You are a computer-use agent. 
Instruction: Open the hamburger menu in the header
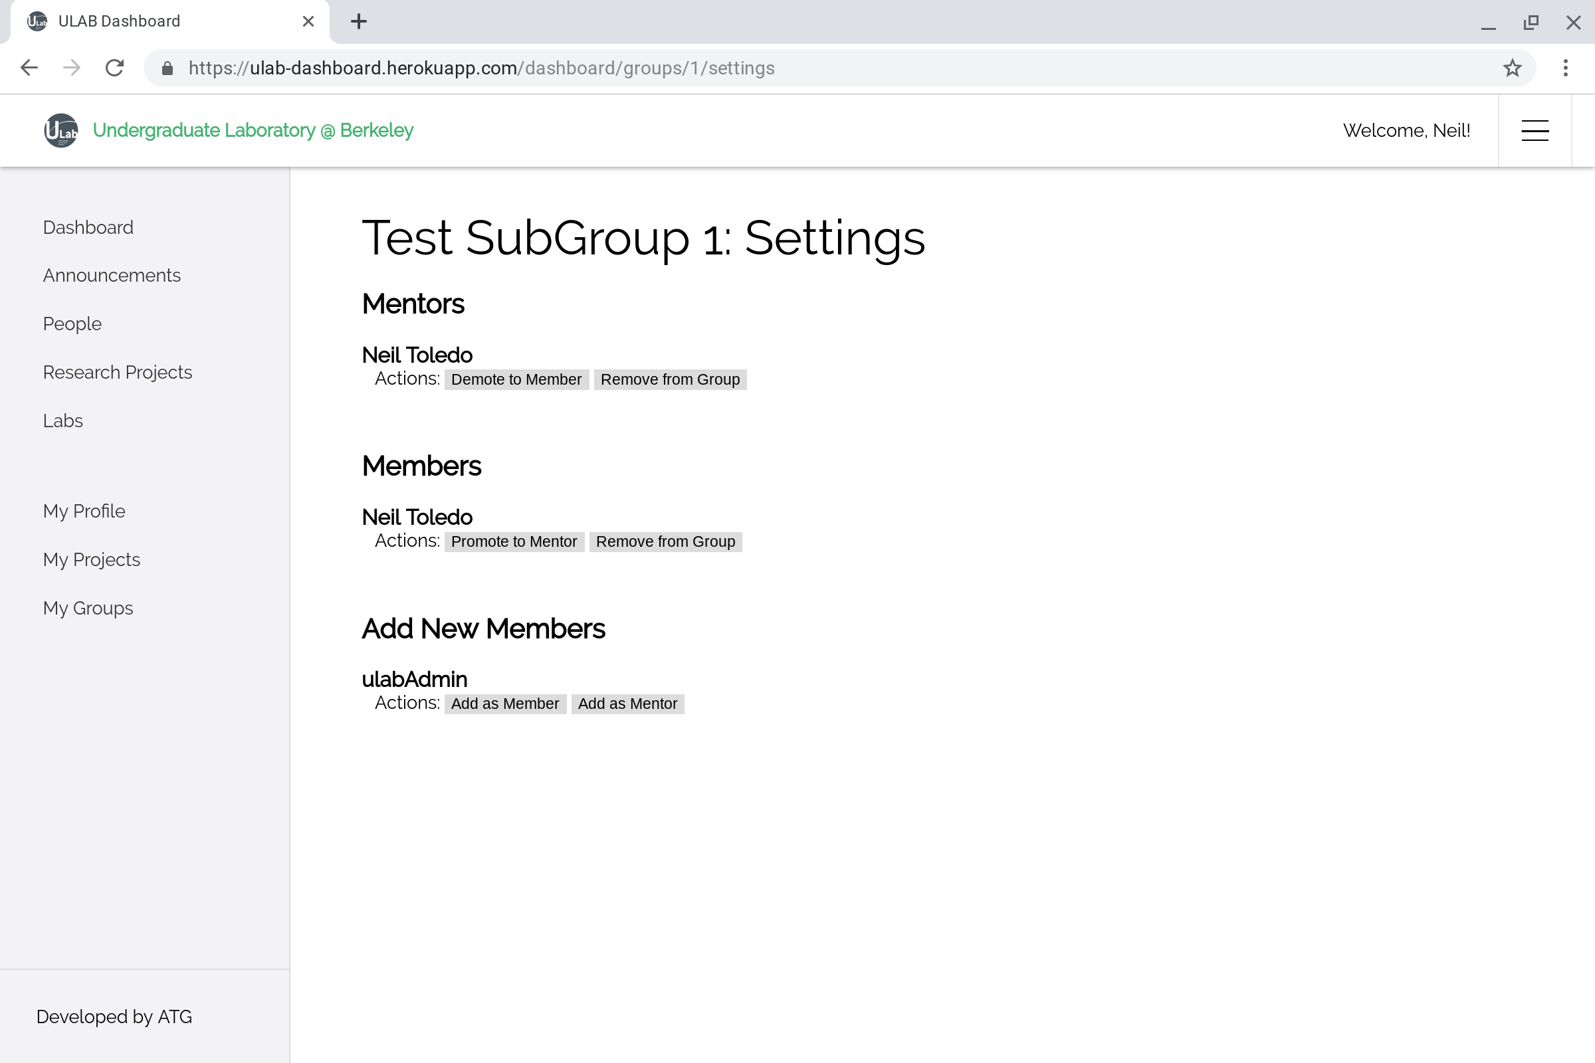click(x=1535, y=130)
